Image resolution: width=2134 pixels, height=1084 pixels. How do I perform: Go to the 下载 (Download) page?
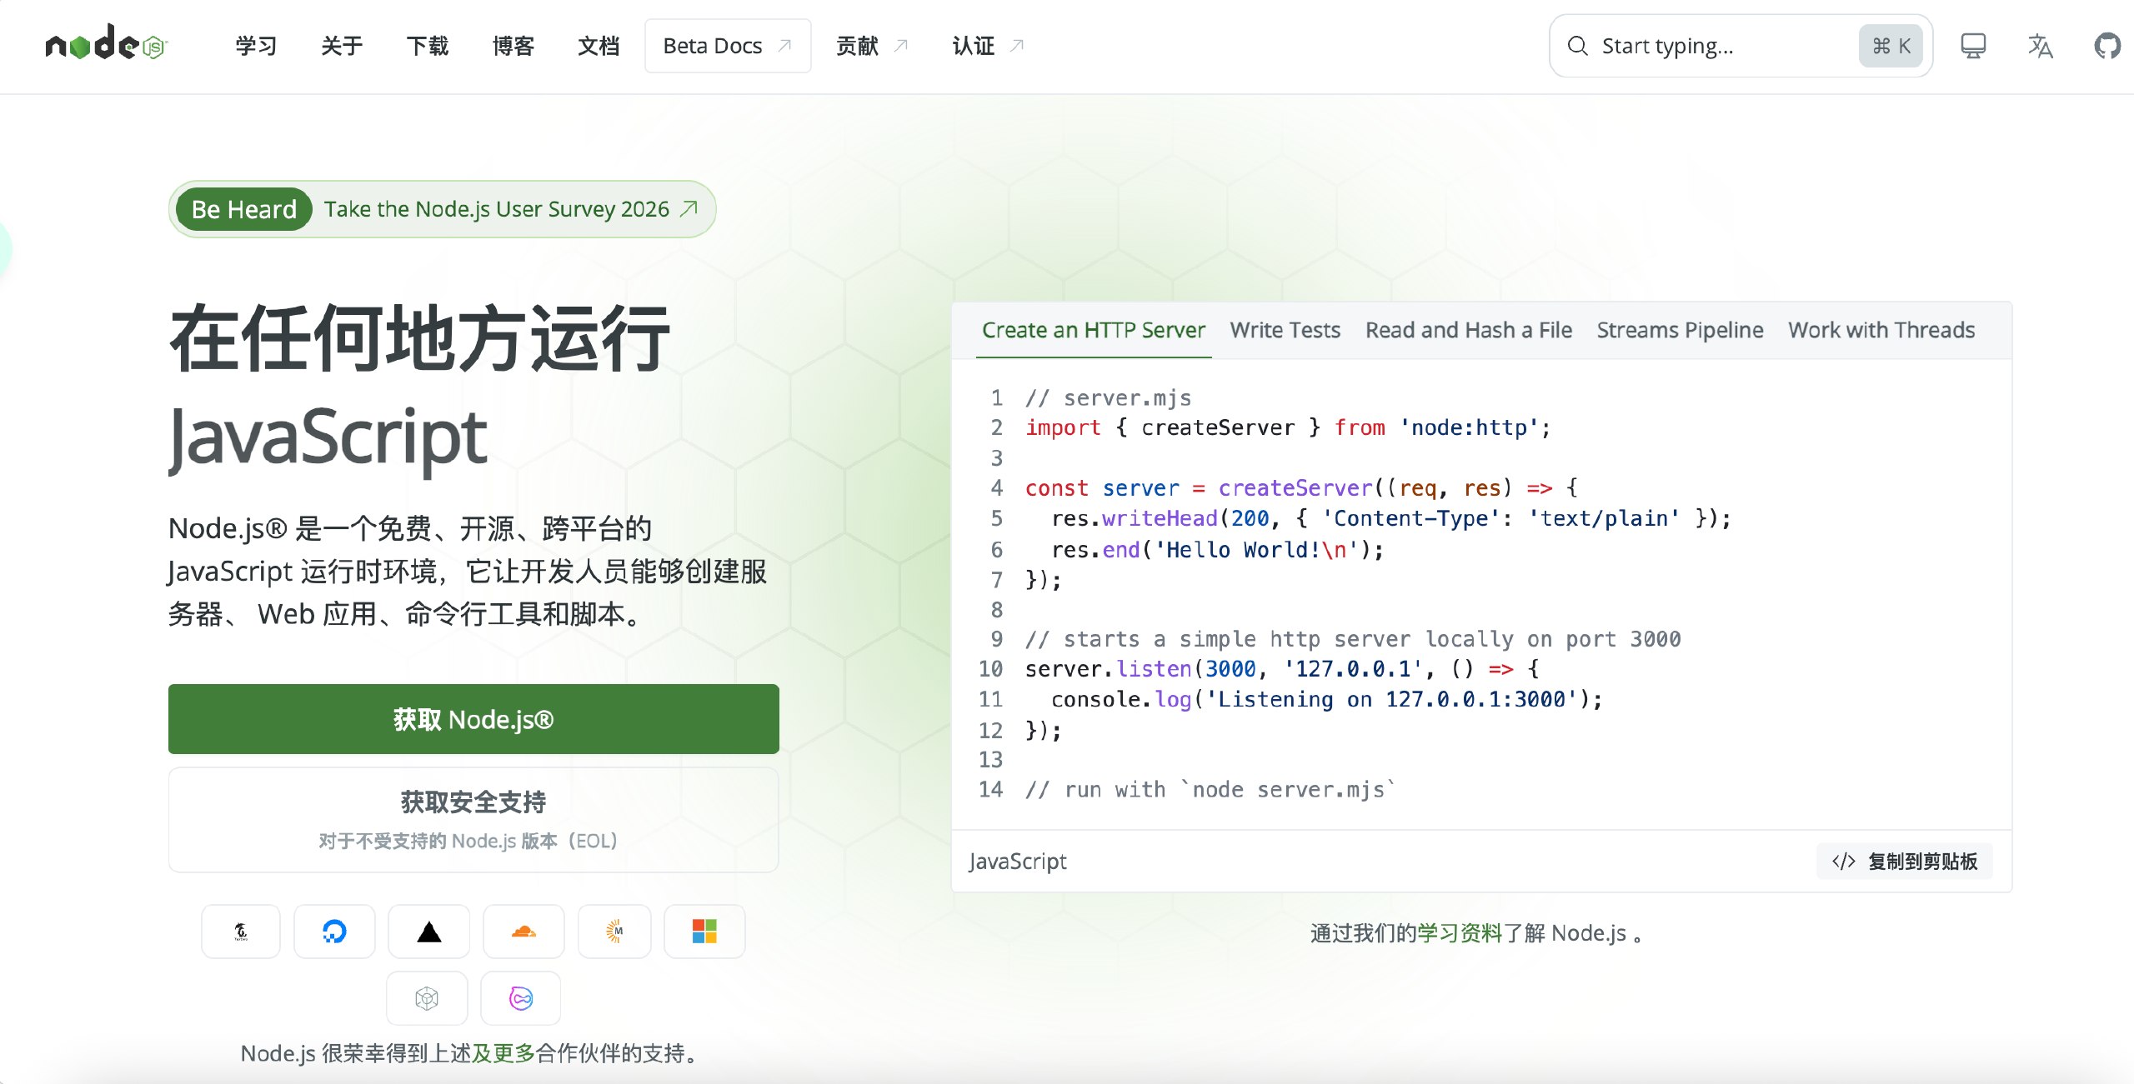pos(428,46)
